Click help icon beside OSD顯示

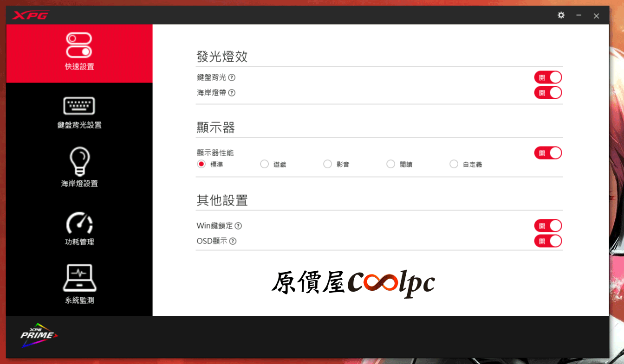pos(233,241)
